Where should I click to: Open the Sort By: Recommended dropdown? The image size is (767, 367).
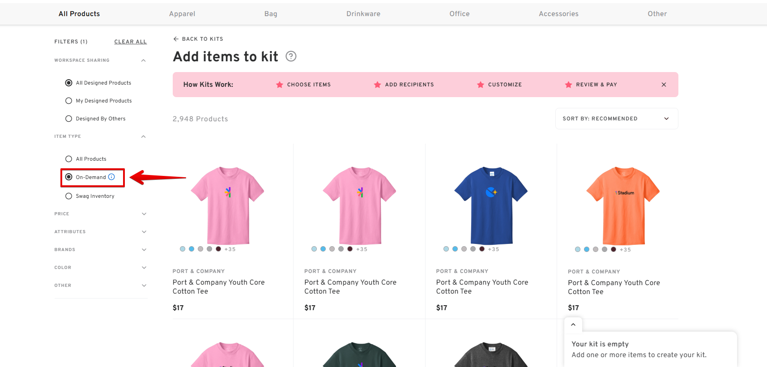tap(617, 119)
